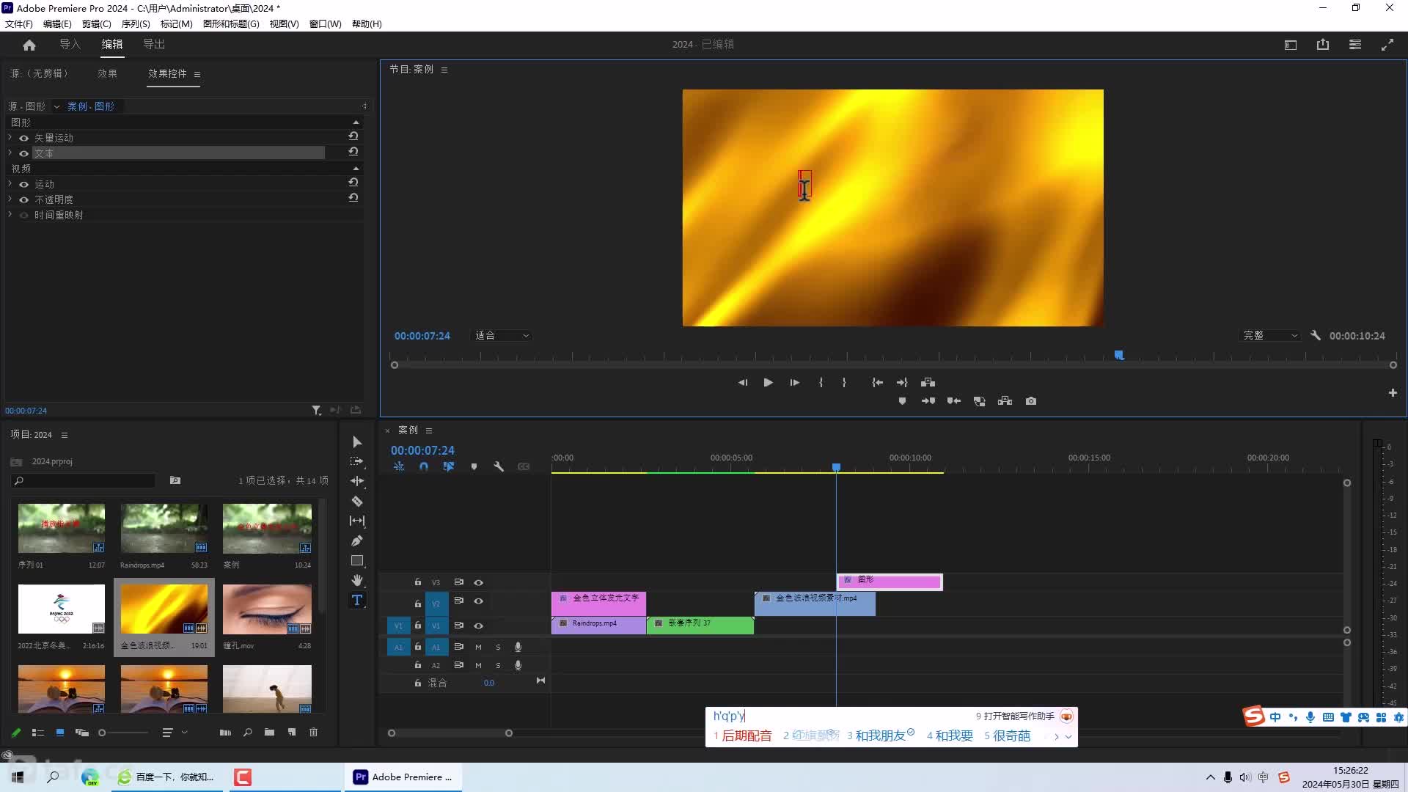Export frame with camera icon

coord(1031,401)
